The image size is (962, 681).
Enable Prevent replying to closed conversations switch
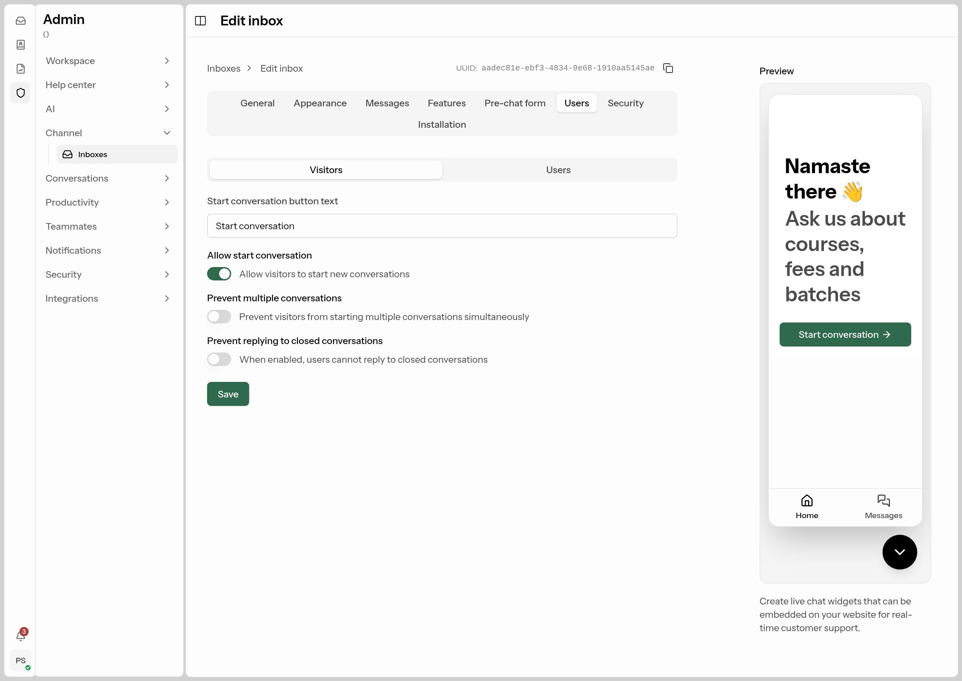(219, 359)
